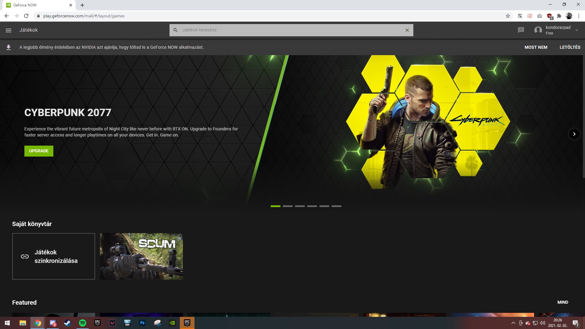Expand the kondorarpad account dropdown
The width and height of the screenshot is (585, 329).
point(576,30)
